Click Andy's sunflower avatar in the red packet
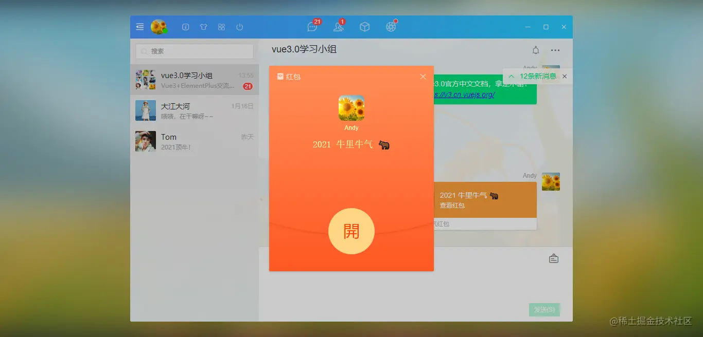703x337 pixels. [351, 108]
